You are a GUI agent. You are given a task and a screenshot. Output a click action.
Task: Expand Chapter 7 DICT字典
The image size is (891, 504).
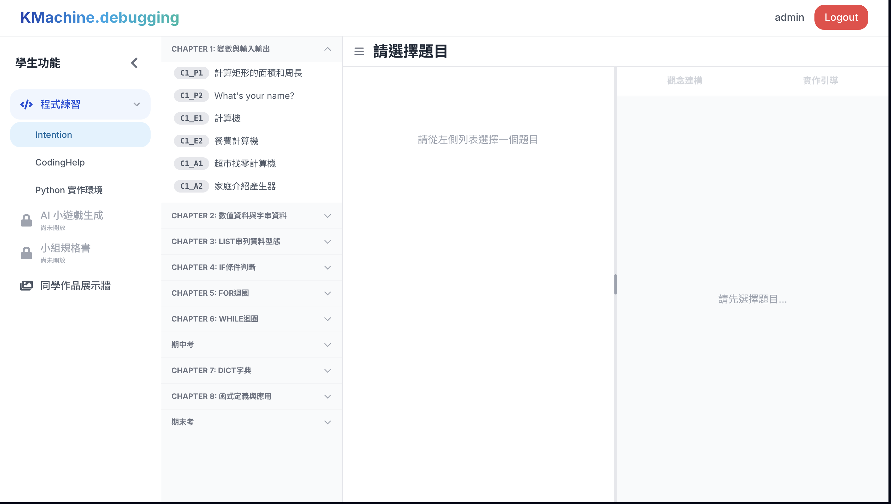[252, 370]
